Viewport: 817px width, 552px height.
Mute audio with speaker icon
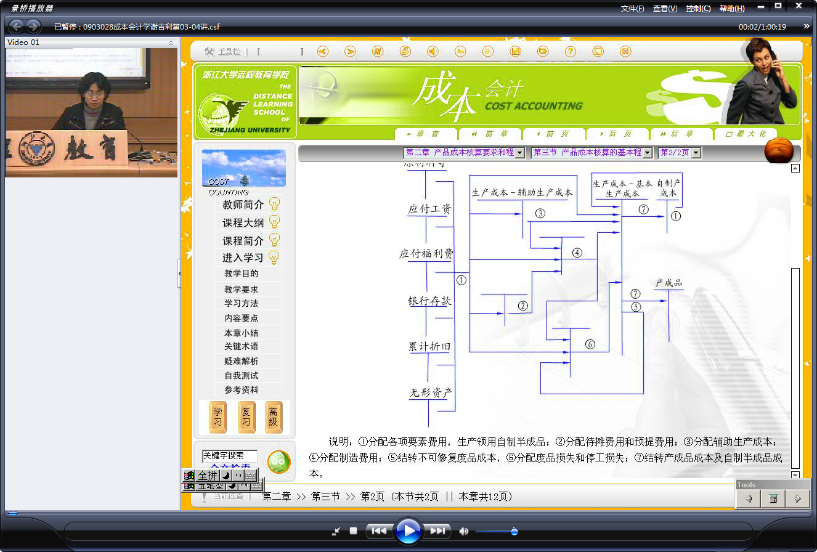click(463, 531)
